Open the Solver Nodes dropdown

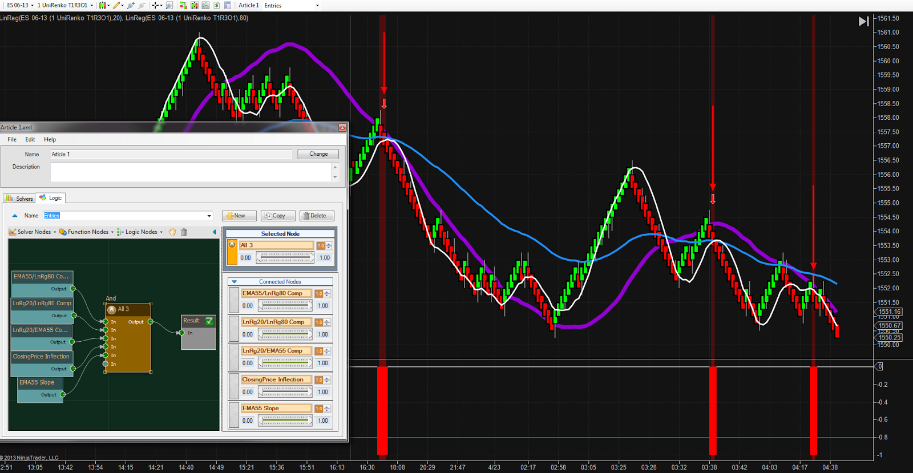[x=33, y=232]
